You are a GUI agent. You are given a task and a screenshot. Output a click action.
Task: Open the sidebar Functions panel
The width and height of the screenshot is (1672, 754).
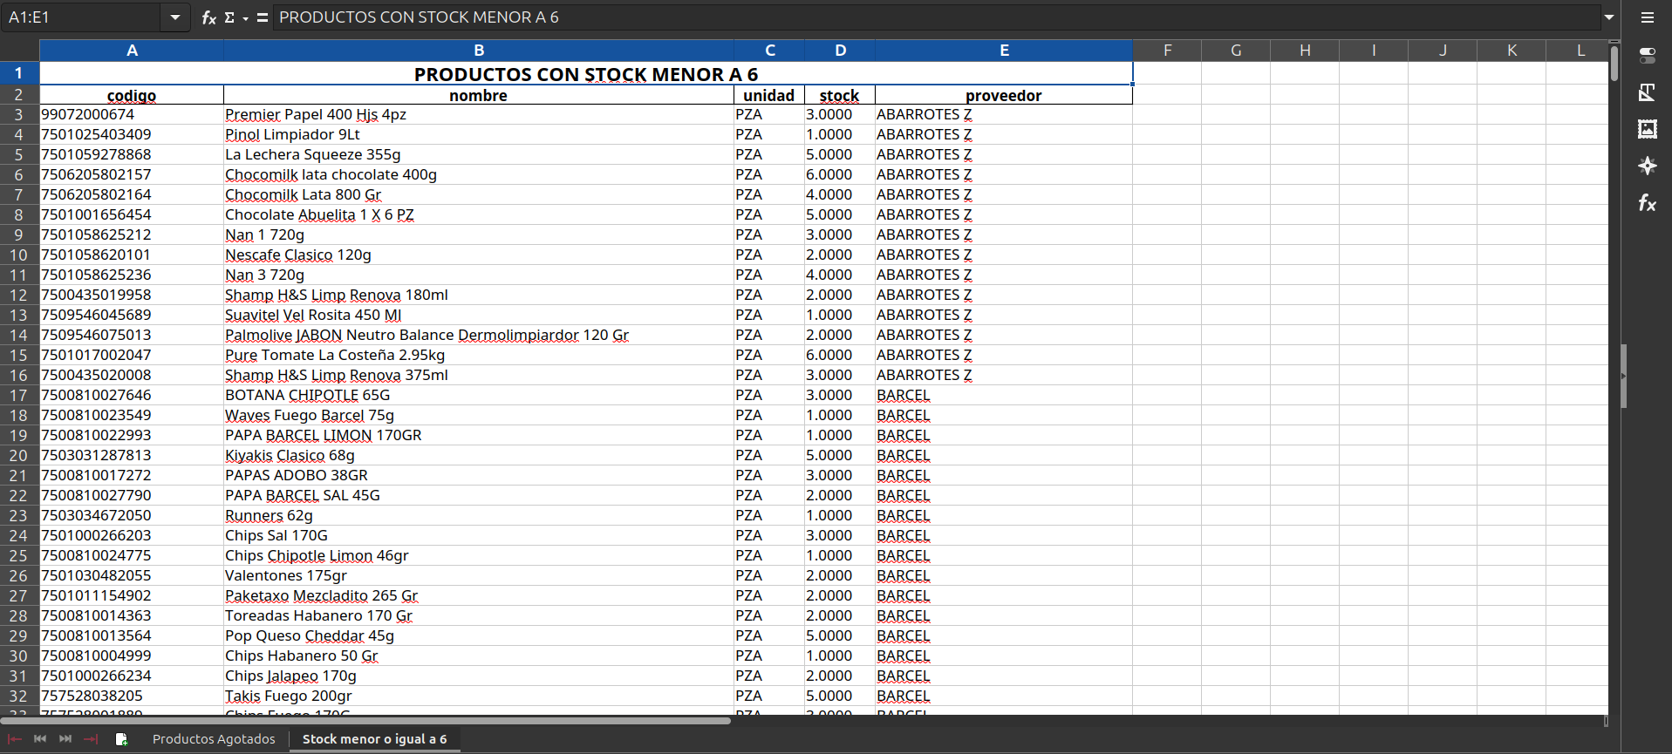click(1647, 203)
